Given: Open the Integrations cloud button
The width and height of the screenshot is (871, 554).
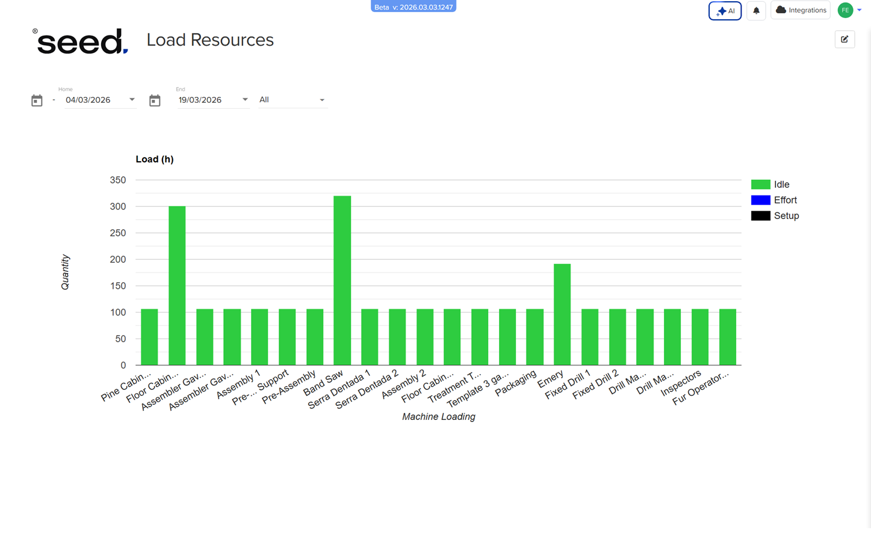Looking at the screenshot, I should (800, 10).
